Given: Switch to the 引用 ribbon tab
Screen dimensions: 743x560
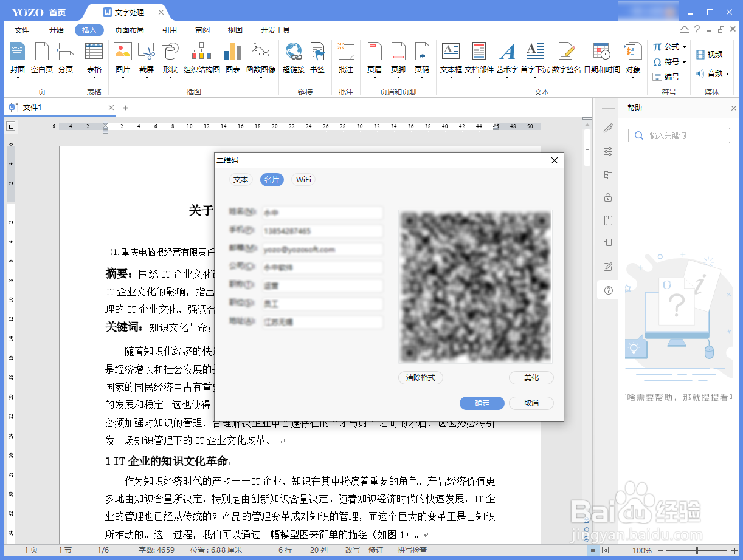Looking at the screenshot, I should pos(170,30).
